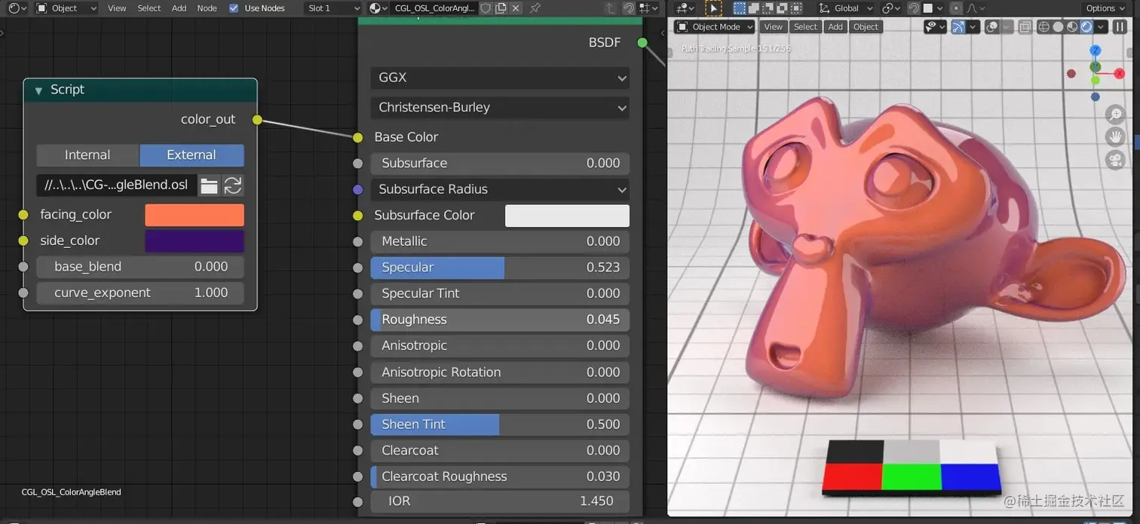This screenshot has width=1140, height=524.
Task: Open the 3D viewport View menu
Action: point(773,27)
